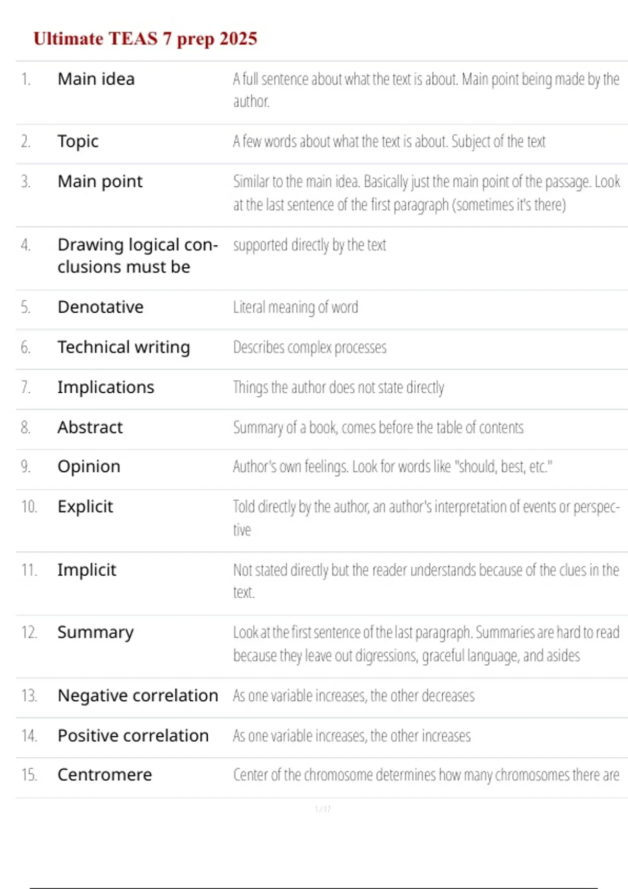628x889 pixels.
Task: Select the 'Implicit' term
Action: point(87,570)
